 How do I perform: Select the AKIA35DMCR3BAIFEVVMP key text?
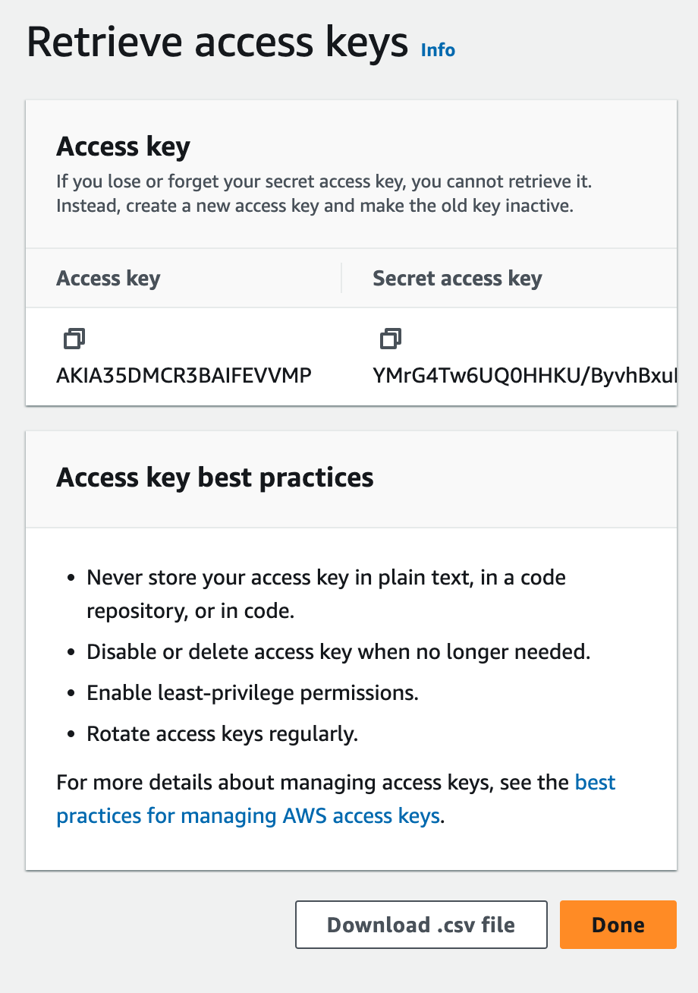(x=184, y=375)
